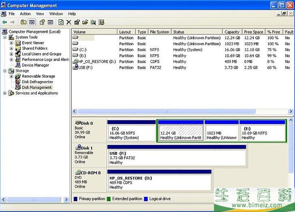Click the Disk 1 removable drive icon
This screenshot has width=295, height=212.
click(x=78, y=147)
